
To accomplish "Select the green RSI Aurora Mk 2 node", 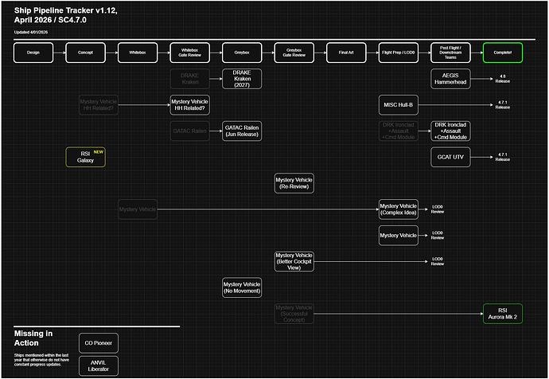I will 503,314.
